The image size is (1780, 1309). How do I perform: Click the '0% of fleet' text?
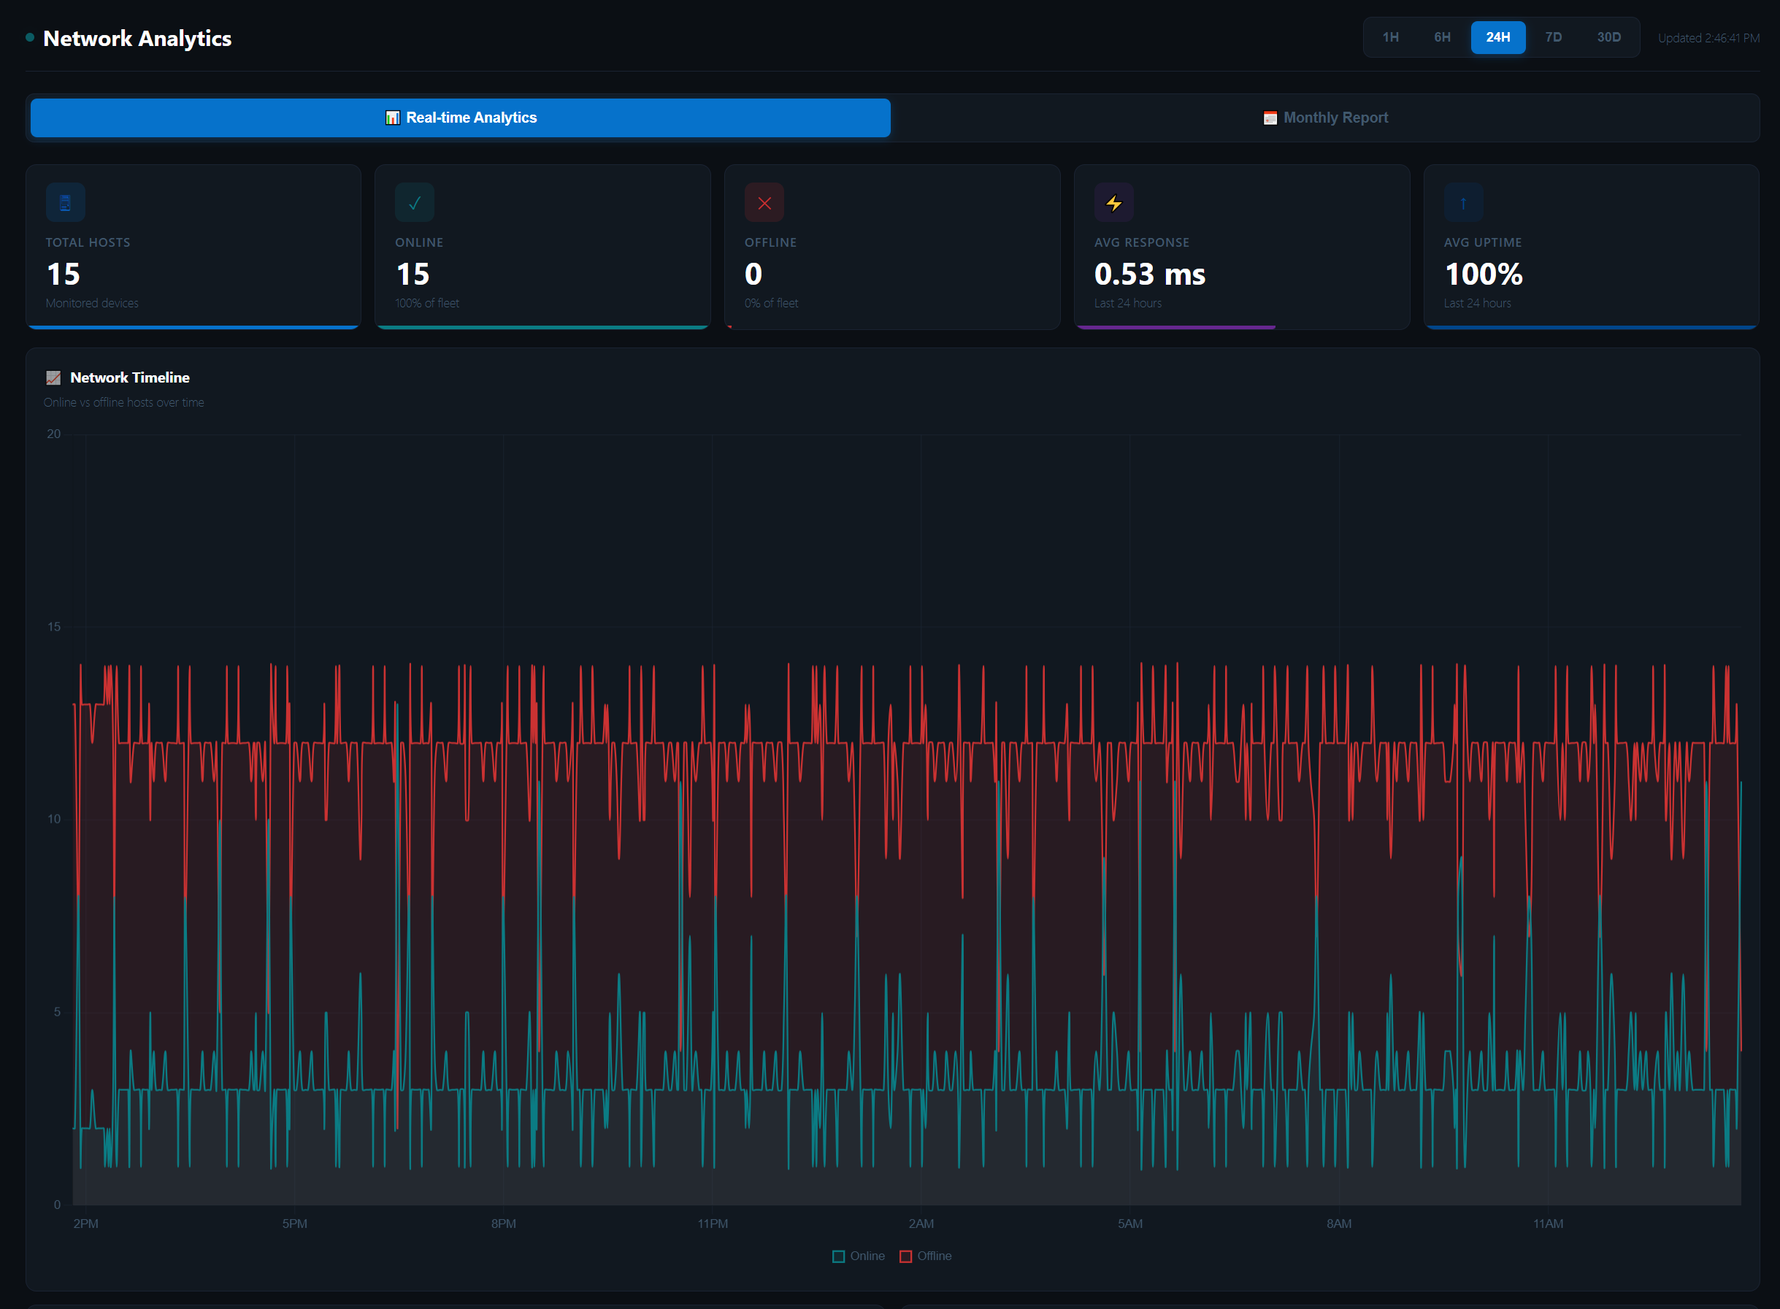(x=771, y=304)
